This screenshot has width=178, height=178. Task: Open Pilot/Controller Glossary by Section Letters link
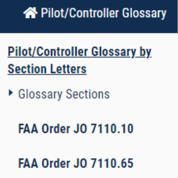point(79,60)
